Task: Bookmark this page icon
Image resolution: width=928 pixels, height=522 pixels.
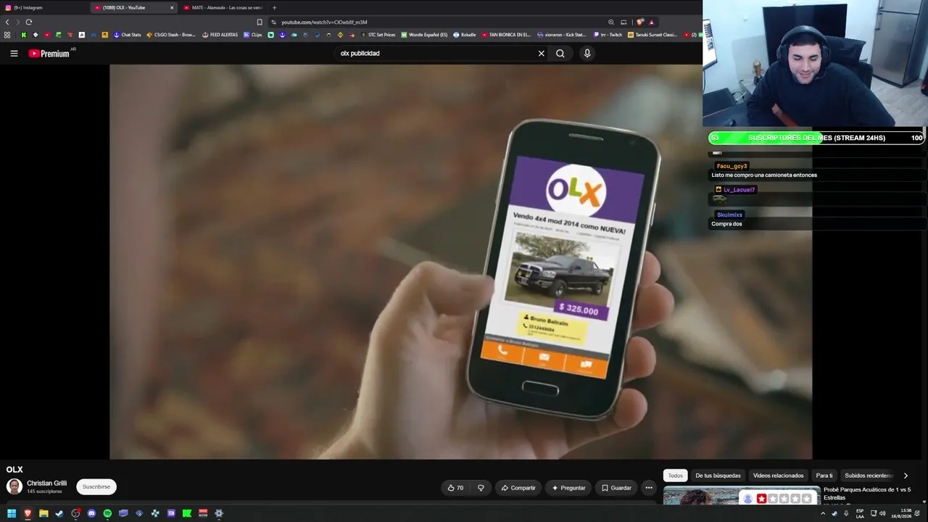Action: [x=260, y=22]
